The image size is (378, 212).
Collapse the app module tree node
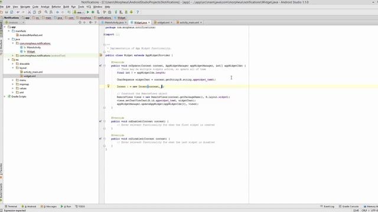point(5,27)
